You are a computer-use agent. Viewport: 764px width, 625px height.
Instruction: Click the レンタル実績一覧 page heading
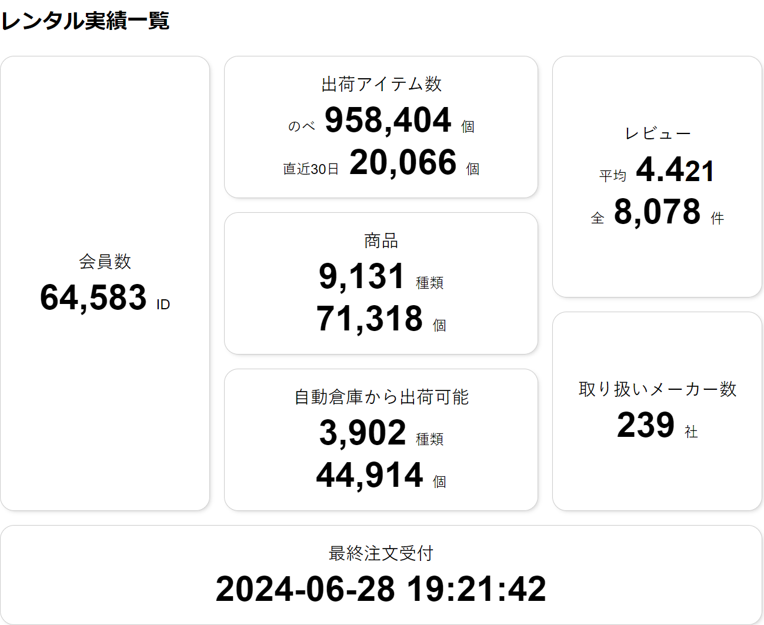click(x=85, y=21)
